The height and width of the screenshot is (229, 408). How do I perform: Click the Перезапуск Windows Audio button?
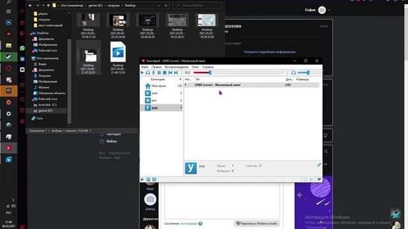(257, 223)
